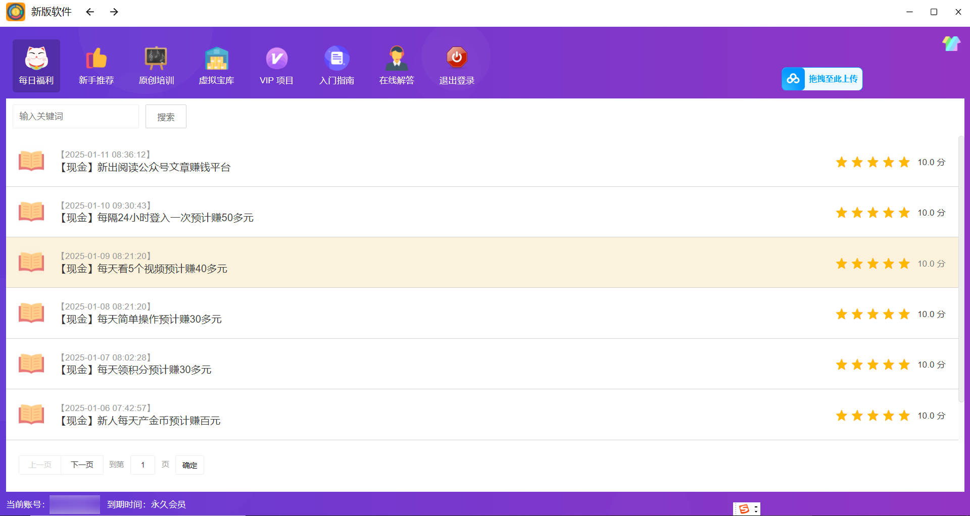Click the VIP 项目 badge icon
Image resolution: width=970 pixels, height=516 pixels.
point(276,59)
